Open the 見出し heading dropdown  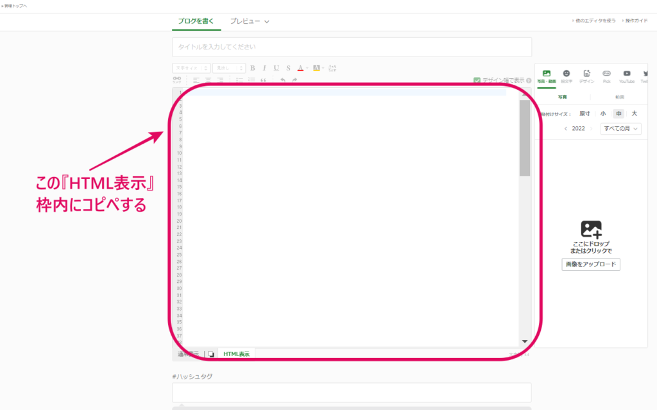point(229,68)
